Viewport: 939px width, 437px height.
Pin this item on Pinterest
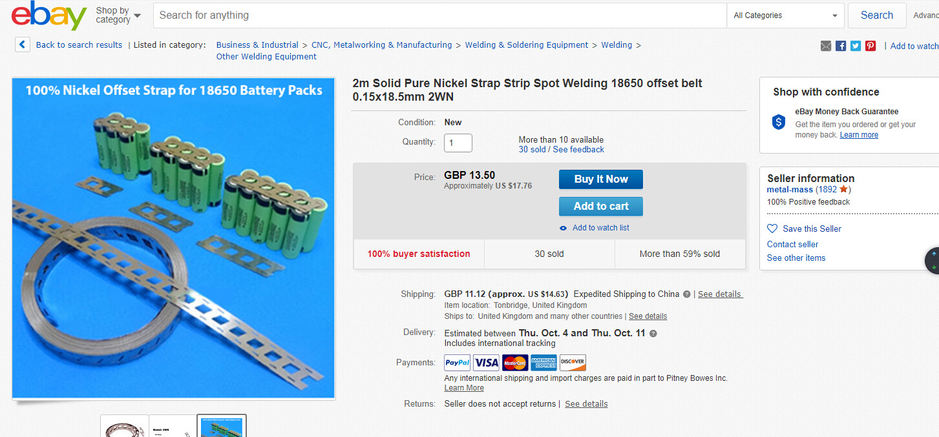870,46
